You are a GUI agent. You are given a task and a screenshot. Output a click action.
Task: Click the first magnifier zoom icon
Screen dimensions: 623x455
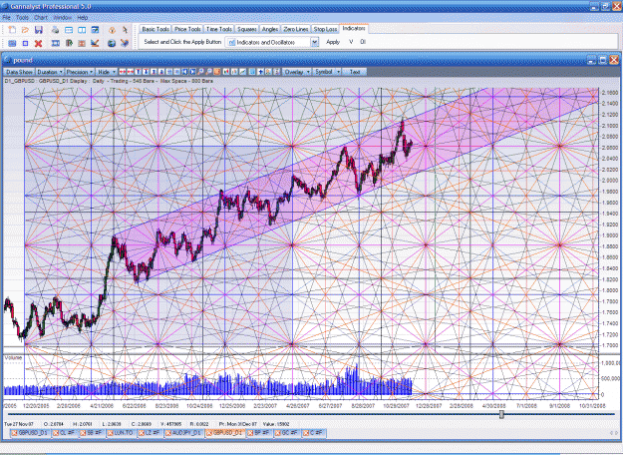coord(200,72)
